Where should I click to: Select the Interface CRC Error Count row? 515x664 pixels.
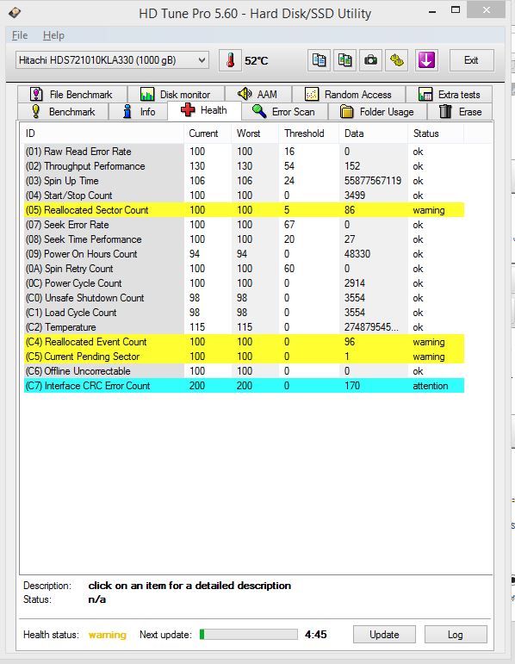coord(244,386)
